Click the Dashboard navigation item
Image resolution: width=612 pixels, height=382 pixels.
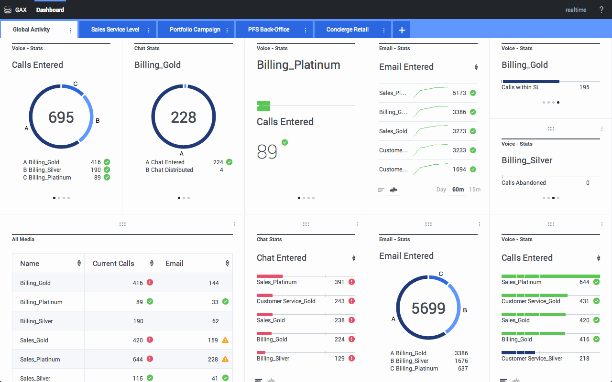(x=50, y=10)
